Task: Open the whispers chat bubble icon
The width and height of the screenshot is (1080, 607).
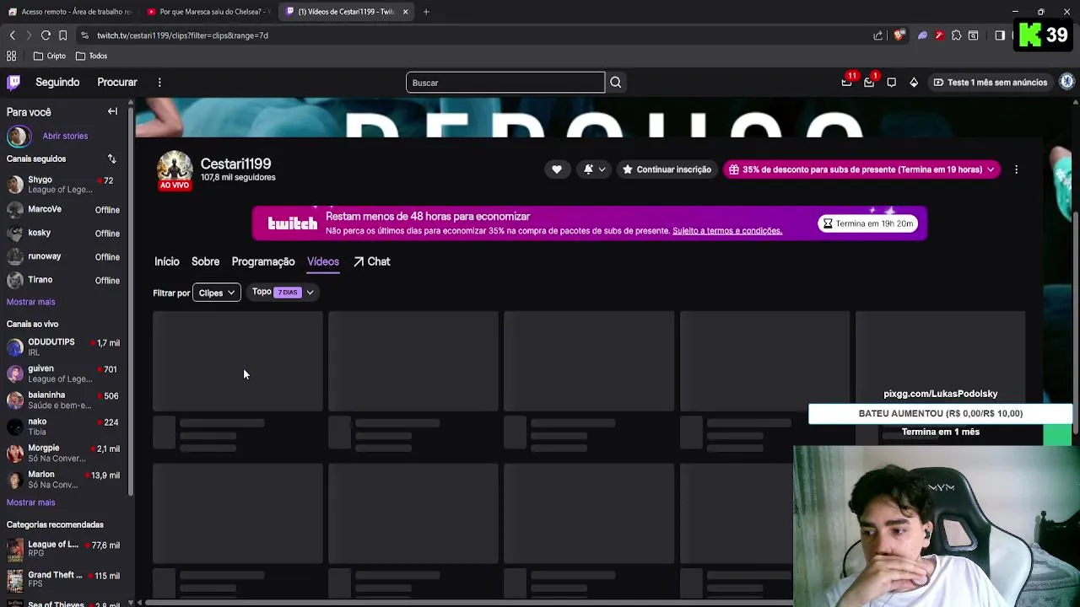Action: click(891, 82)
